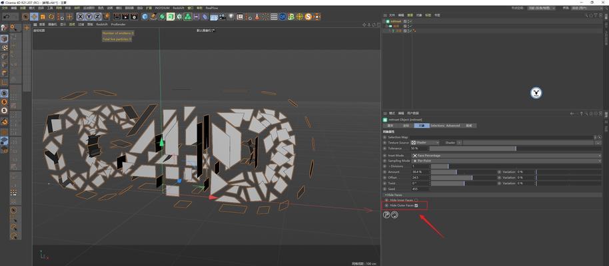Image resolution: width=609 pixels, height=266 pixels.
Task: Click the yellow target plugin icon
Action: (300, 17)
